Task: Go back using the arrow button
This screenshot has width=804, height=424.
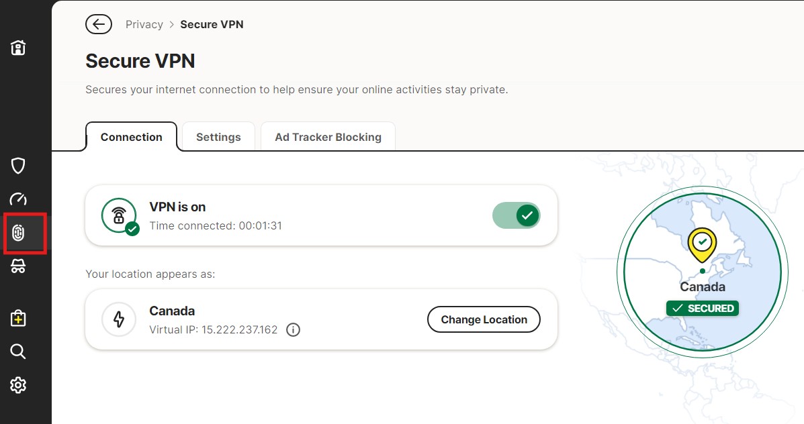Action: pyautogui.click(x=99, y=24)
